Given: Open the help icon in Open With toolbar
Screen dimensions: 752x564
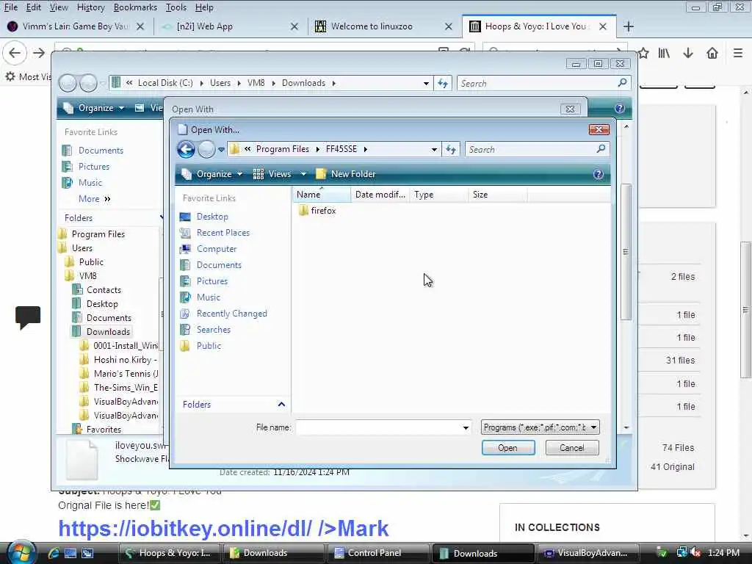Looking at the screenshot, I should pyautogui.click(x=598, y=174).
